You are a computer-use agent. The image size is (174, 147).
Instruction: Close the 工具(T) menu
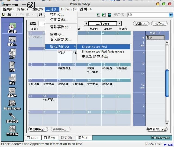tap(52, 9)
